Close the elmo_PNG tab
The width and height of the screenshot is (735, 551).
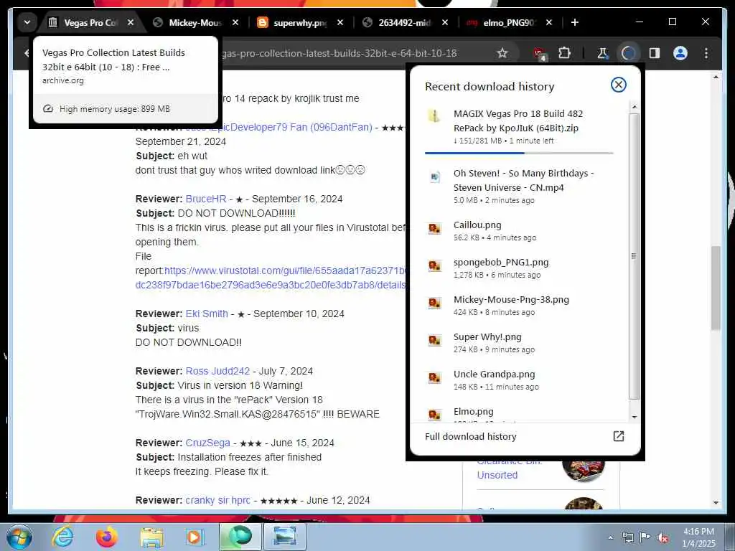pos(549,22)
